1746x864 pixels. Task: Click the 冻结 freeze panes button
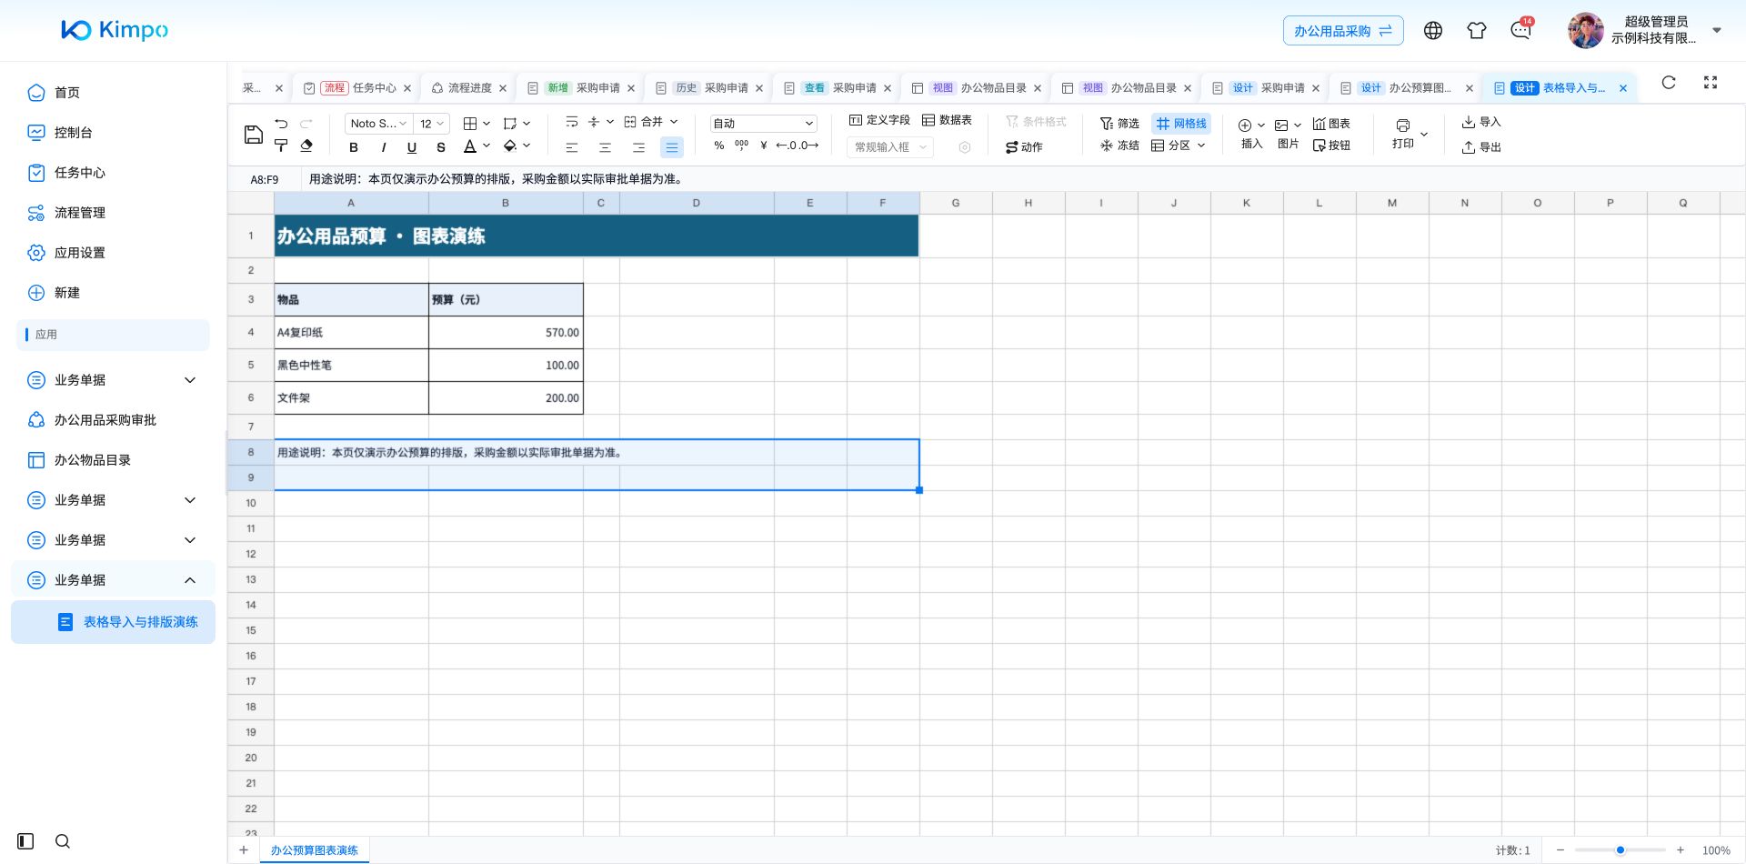pyautogui.click(x=1119, y=146)
